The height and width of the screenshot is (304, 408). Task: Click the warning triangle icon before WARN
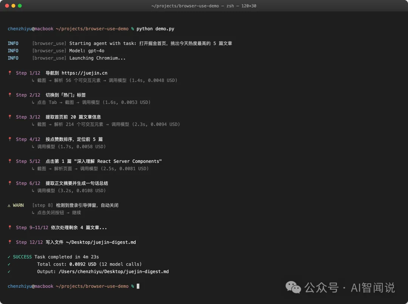(9, 205)
